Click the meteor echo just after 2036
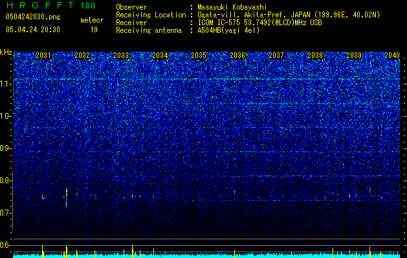The image size is (407, 258). click(235, 192)
